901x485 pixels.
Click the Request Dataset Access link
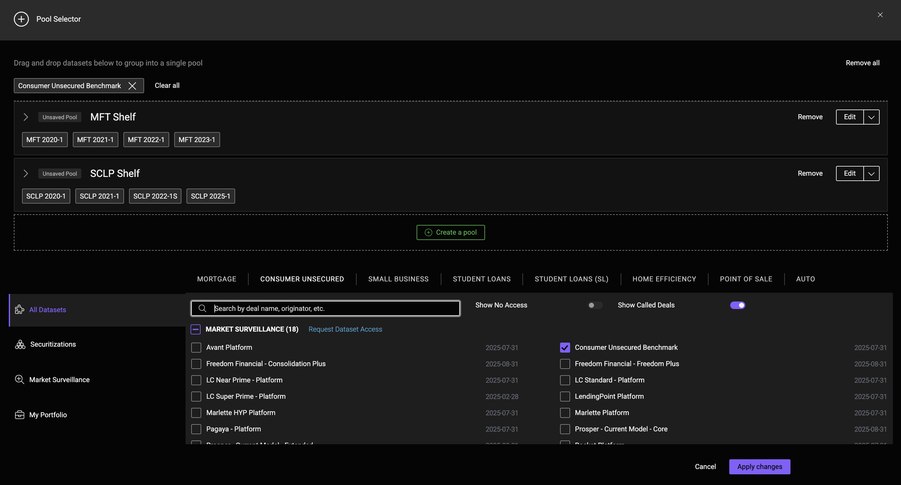pyautogui.click(x=345, y=329)
